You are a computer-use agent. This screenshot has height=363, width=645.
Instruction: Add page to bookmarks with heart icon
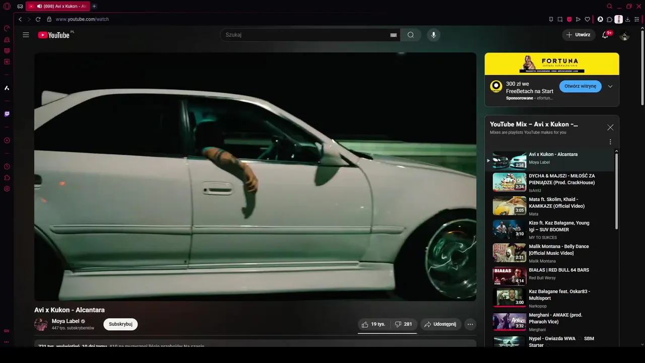click(x=587, y=19)
